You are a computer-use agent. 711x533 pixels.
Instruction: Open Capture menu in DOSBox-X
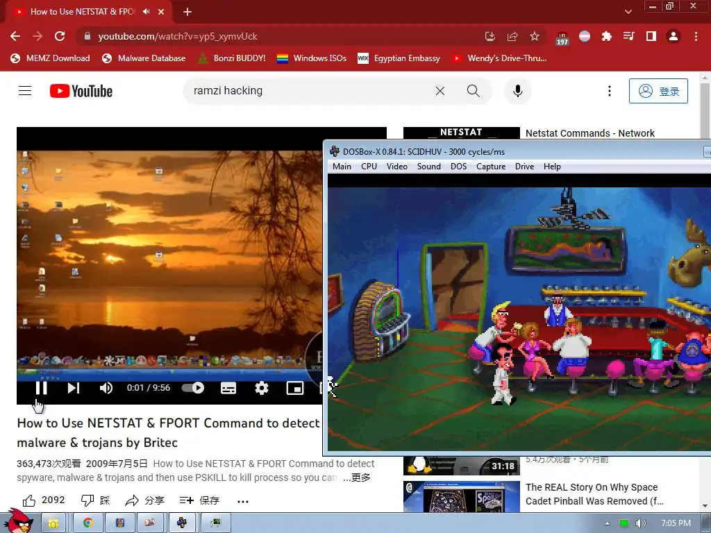pos(491,167)
